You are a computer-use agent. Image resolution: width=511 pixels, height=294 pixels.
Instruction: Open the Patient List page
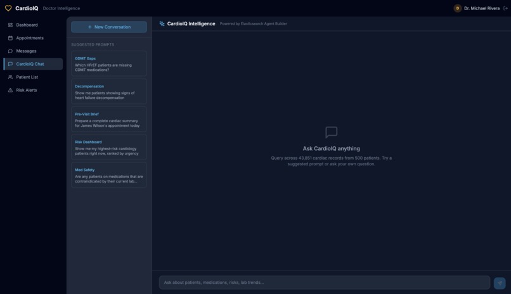[33, 77]
